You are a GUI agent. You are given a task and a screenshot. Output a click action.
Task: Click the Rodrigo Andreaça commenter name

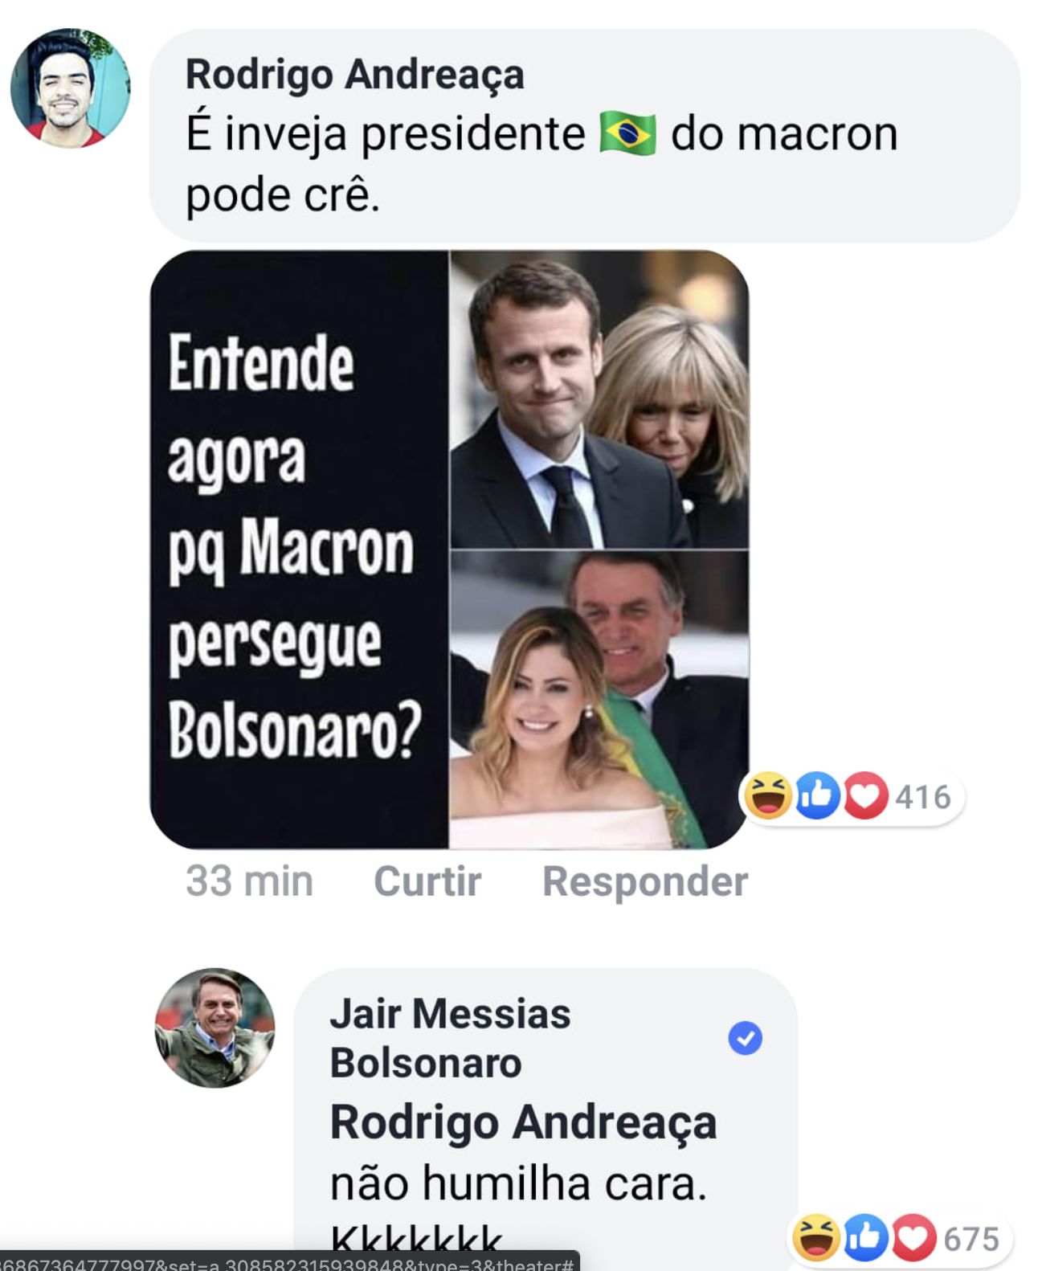click(354, 75)
